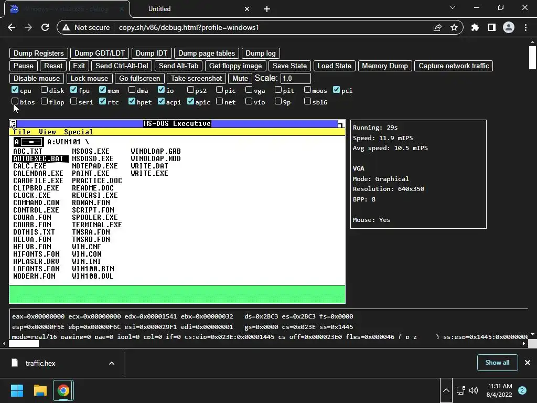
Task: Enable sb16 log checkbox
Action: [307, 101]
